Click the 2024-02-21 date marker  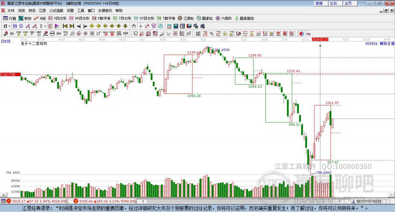(x=320, y=39)
